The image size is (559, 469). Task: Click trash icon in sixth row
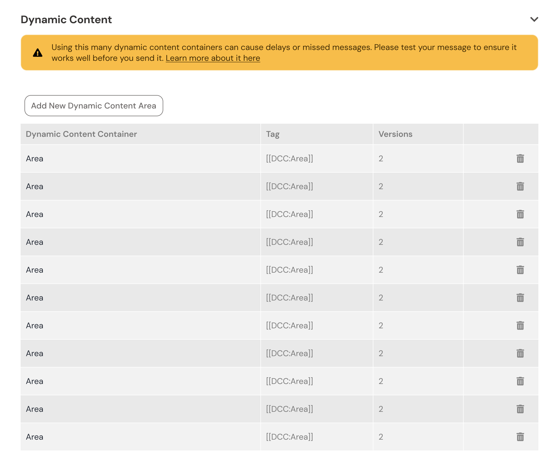[520, 298]
